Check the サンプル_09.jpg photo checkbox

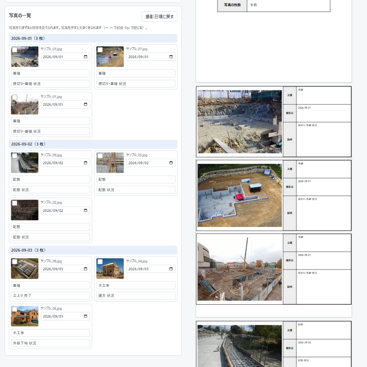tap(14, 156)
